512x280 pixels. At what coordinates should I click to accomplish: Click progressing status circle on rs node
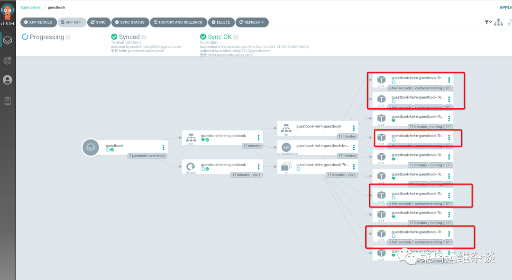pyautogui.click(x=298, y=169)
